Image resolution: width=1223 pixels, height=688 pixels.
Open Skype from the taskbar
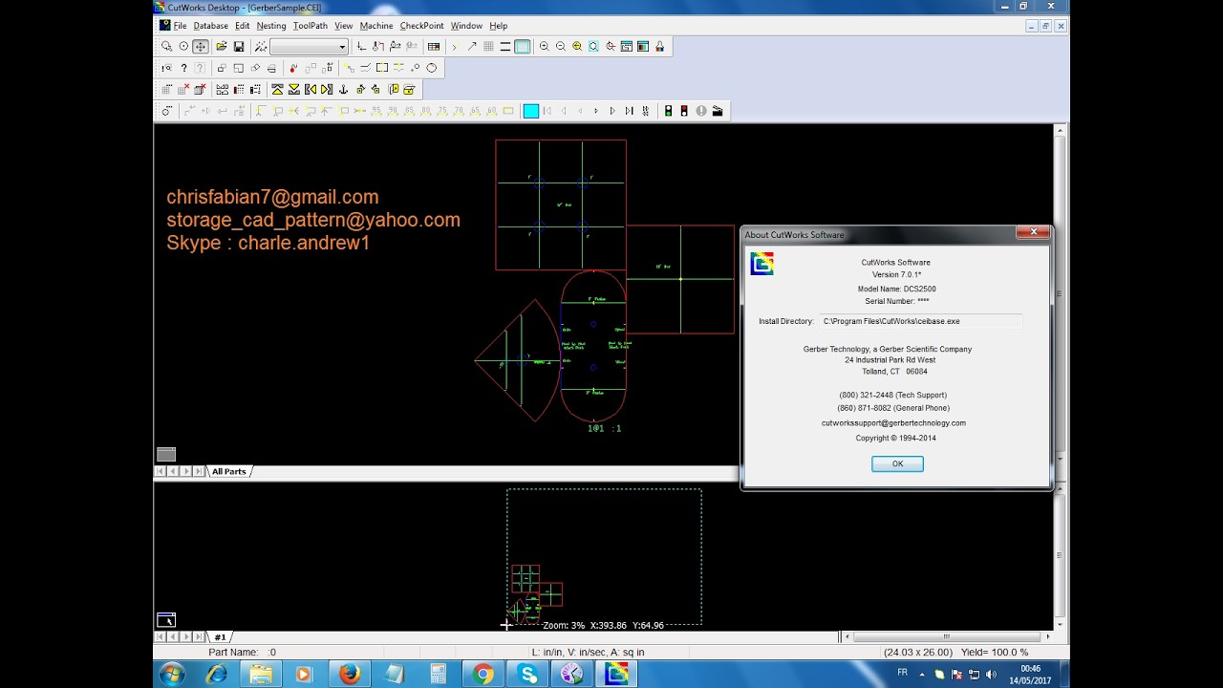click(528, 675)
